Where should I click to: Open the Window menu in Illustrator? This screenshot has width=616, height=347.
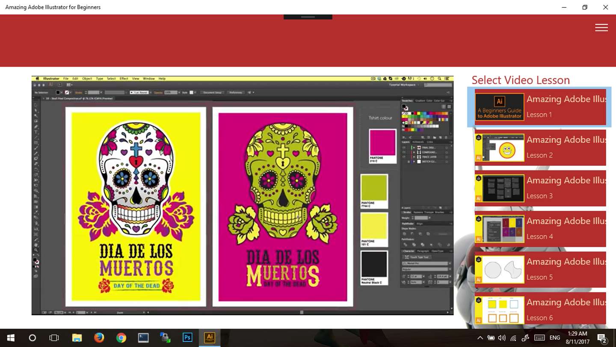(148, 79)
